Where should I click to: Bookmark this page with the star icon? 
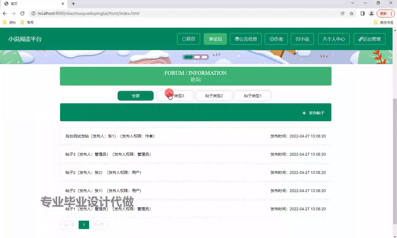click(x=352, y=13)
